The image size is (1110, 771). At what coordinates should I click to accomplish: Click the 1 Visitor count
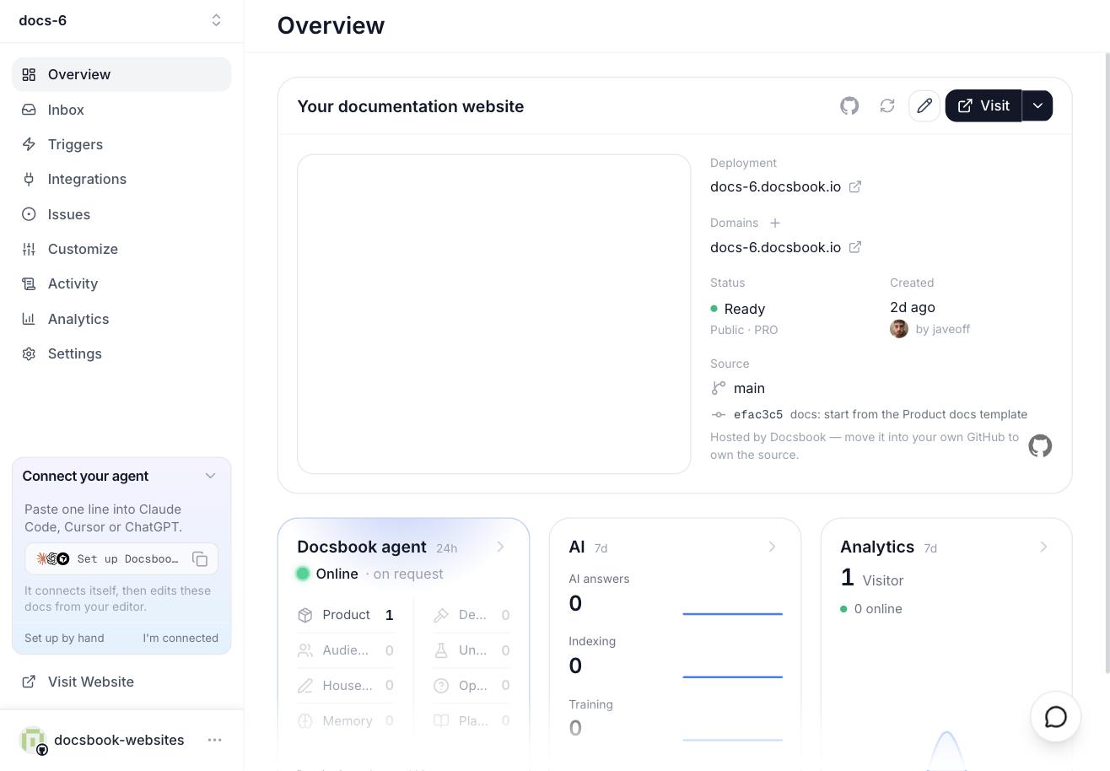point(872,579)
